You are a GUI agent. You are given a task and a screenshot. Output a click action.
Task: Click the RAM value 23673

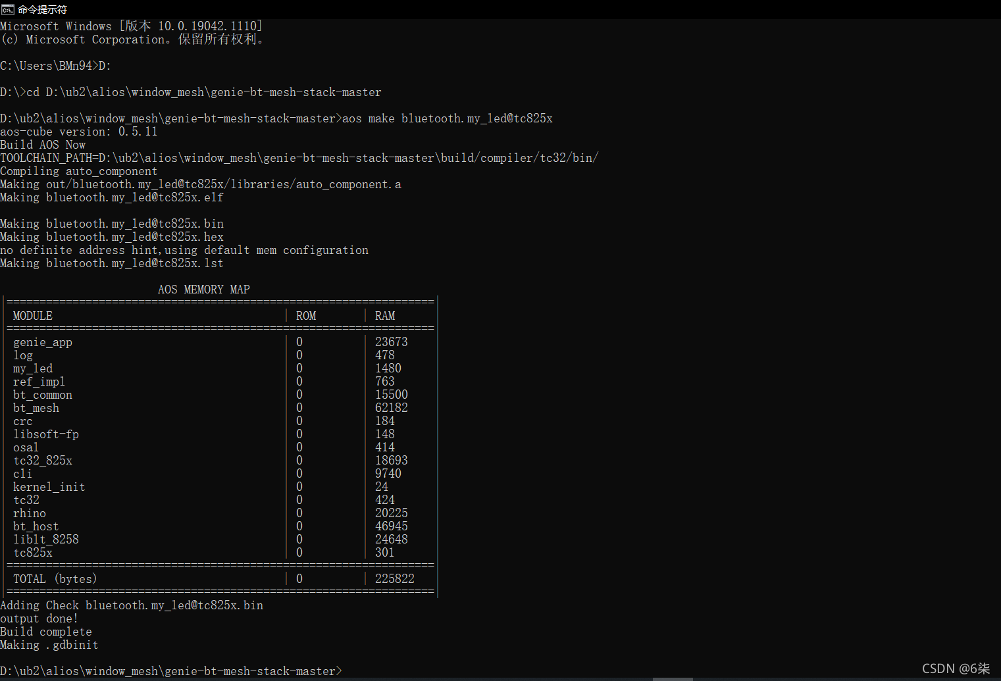(392, 342)
